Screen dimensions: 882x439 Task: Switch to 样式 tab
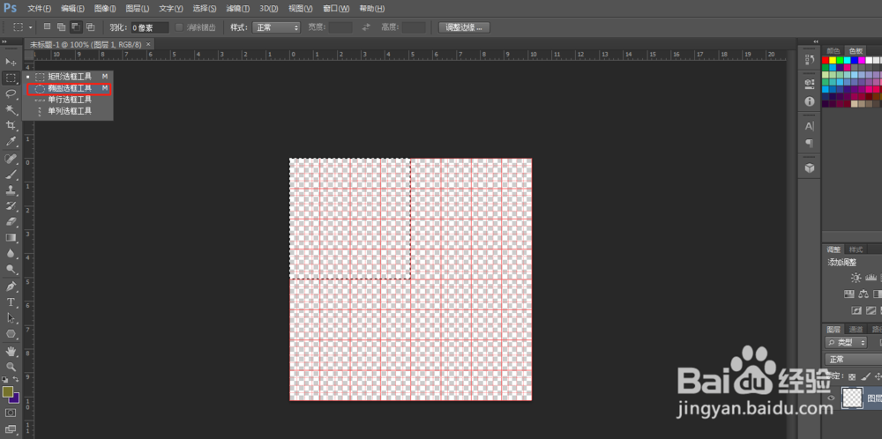[856, 249]
